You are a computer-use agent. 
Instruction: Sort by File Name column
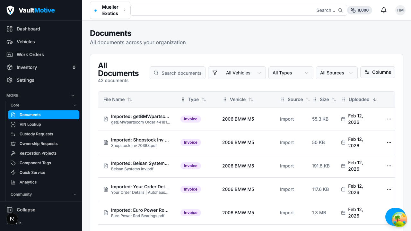click(118, 99)
